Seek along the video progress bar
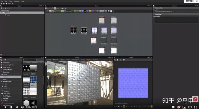Viewport: 199px width, 109px height. pos(99,104)
